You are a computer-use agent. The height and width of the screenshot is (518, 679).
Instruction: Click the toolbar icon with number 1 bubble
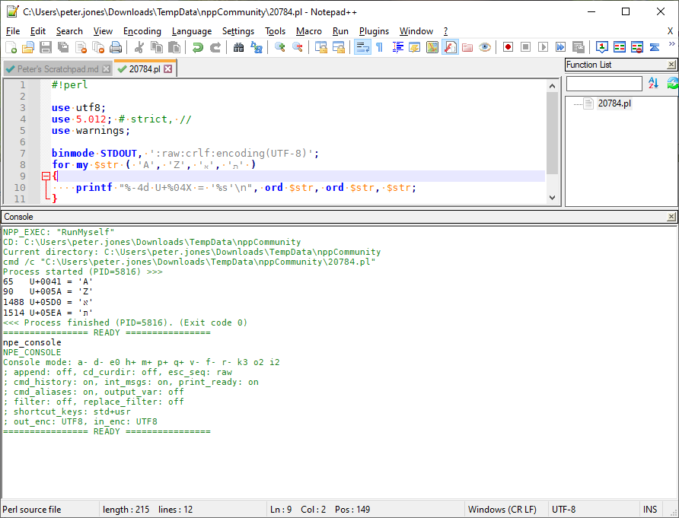pos(602,47)
